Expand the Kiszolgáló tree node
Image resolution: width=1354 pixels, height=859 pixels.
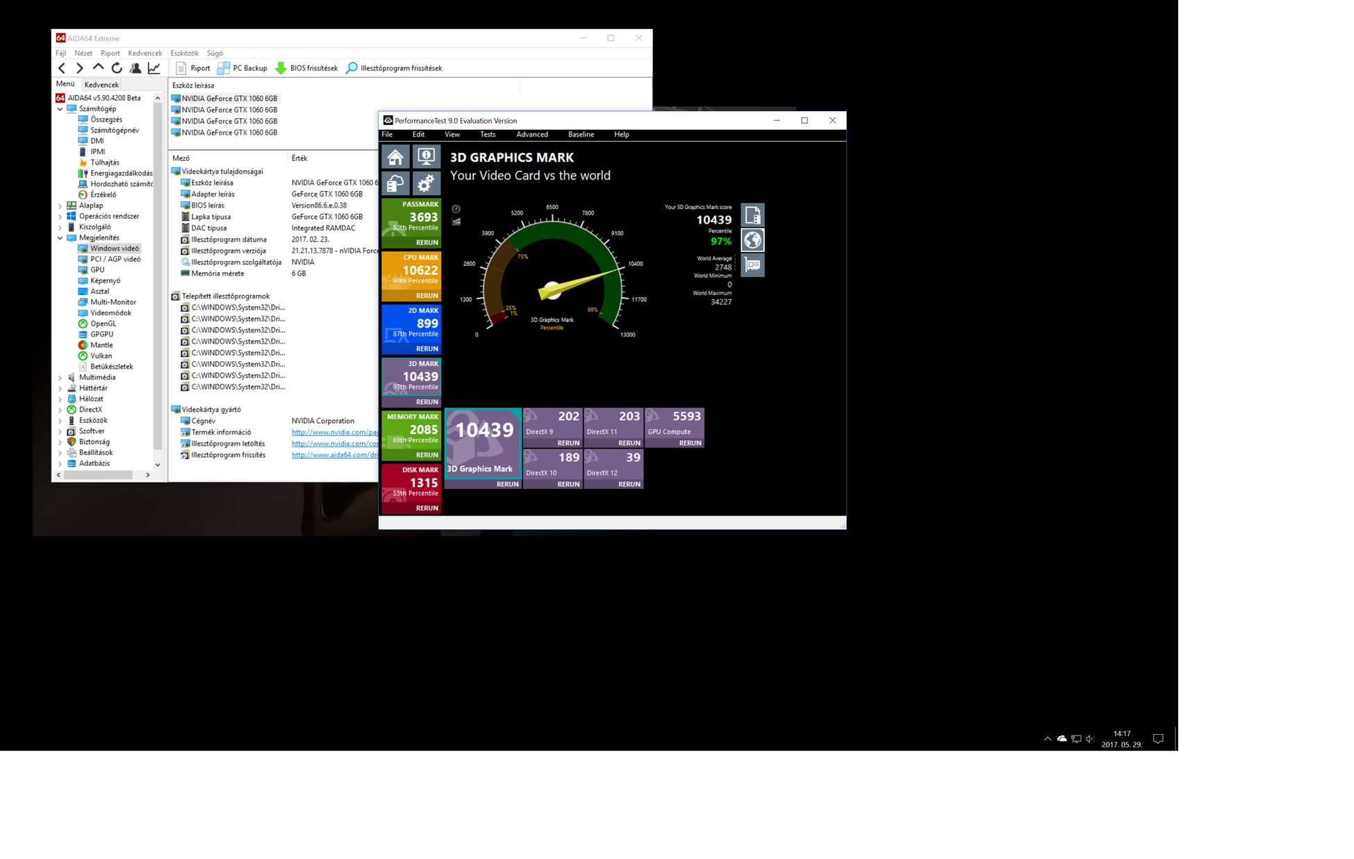60,227
